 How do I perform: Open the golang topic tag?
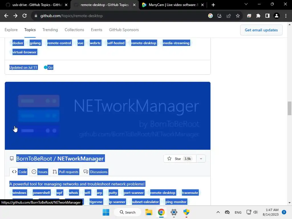coord(35,43)
